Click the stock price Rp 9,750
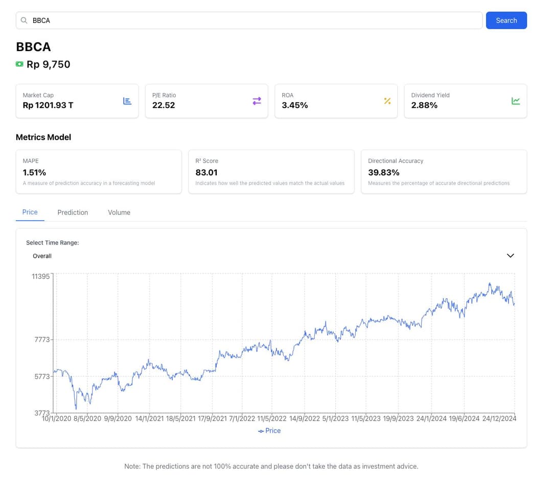The image size is (552, 482). pyautogui.click(x=48, y=64)
